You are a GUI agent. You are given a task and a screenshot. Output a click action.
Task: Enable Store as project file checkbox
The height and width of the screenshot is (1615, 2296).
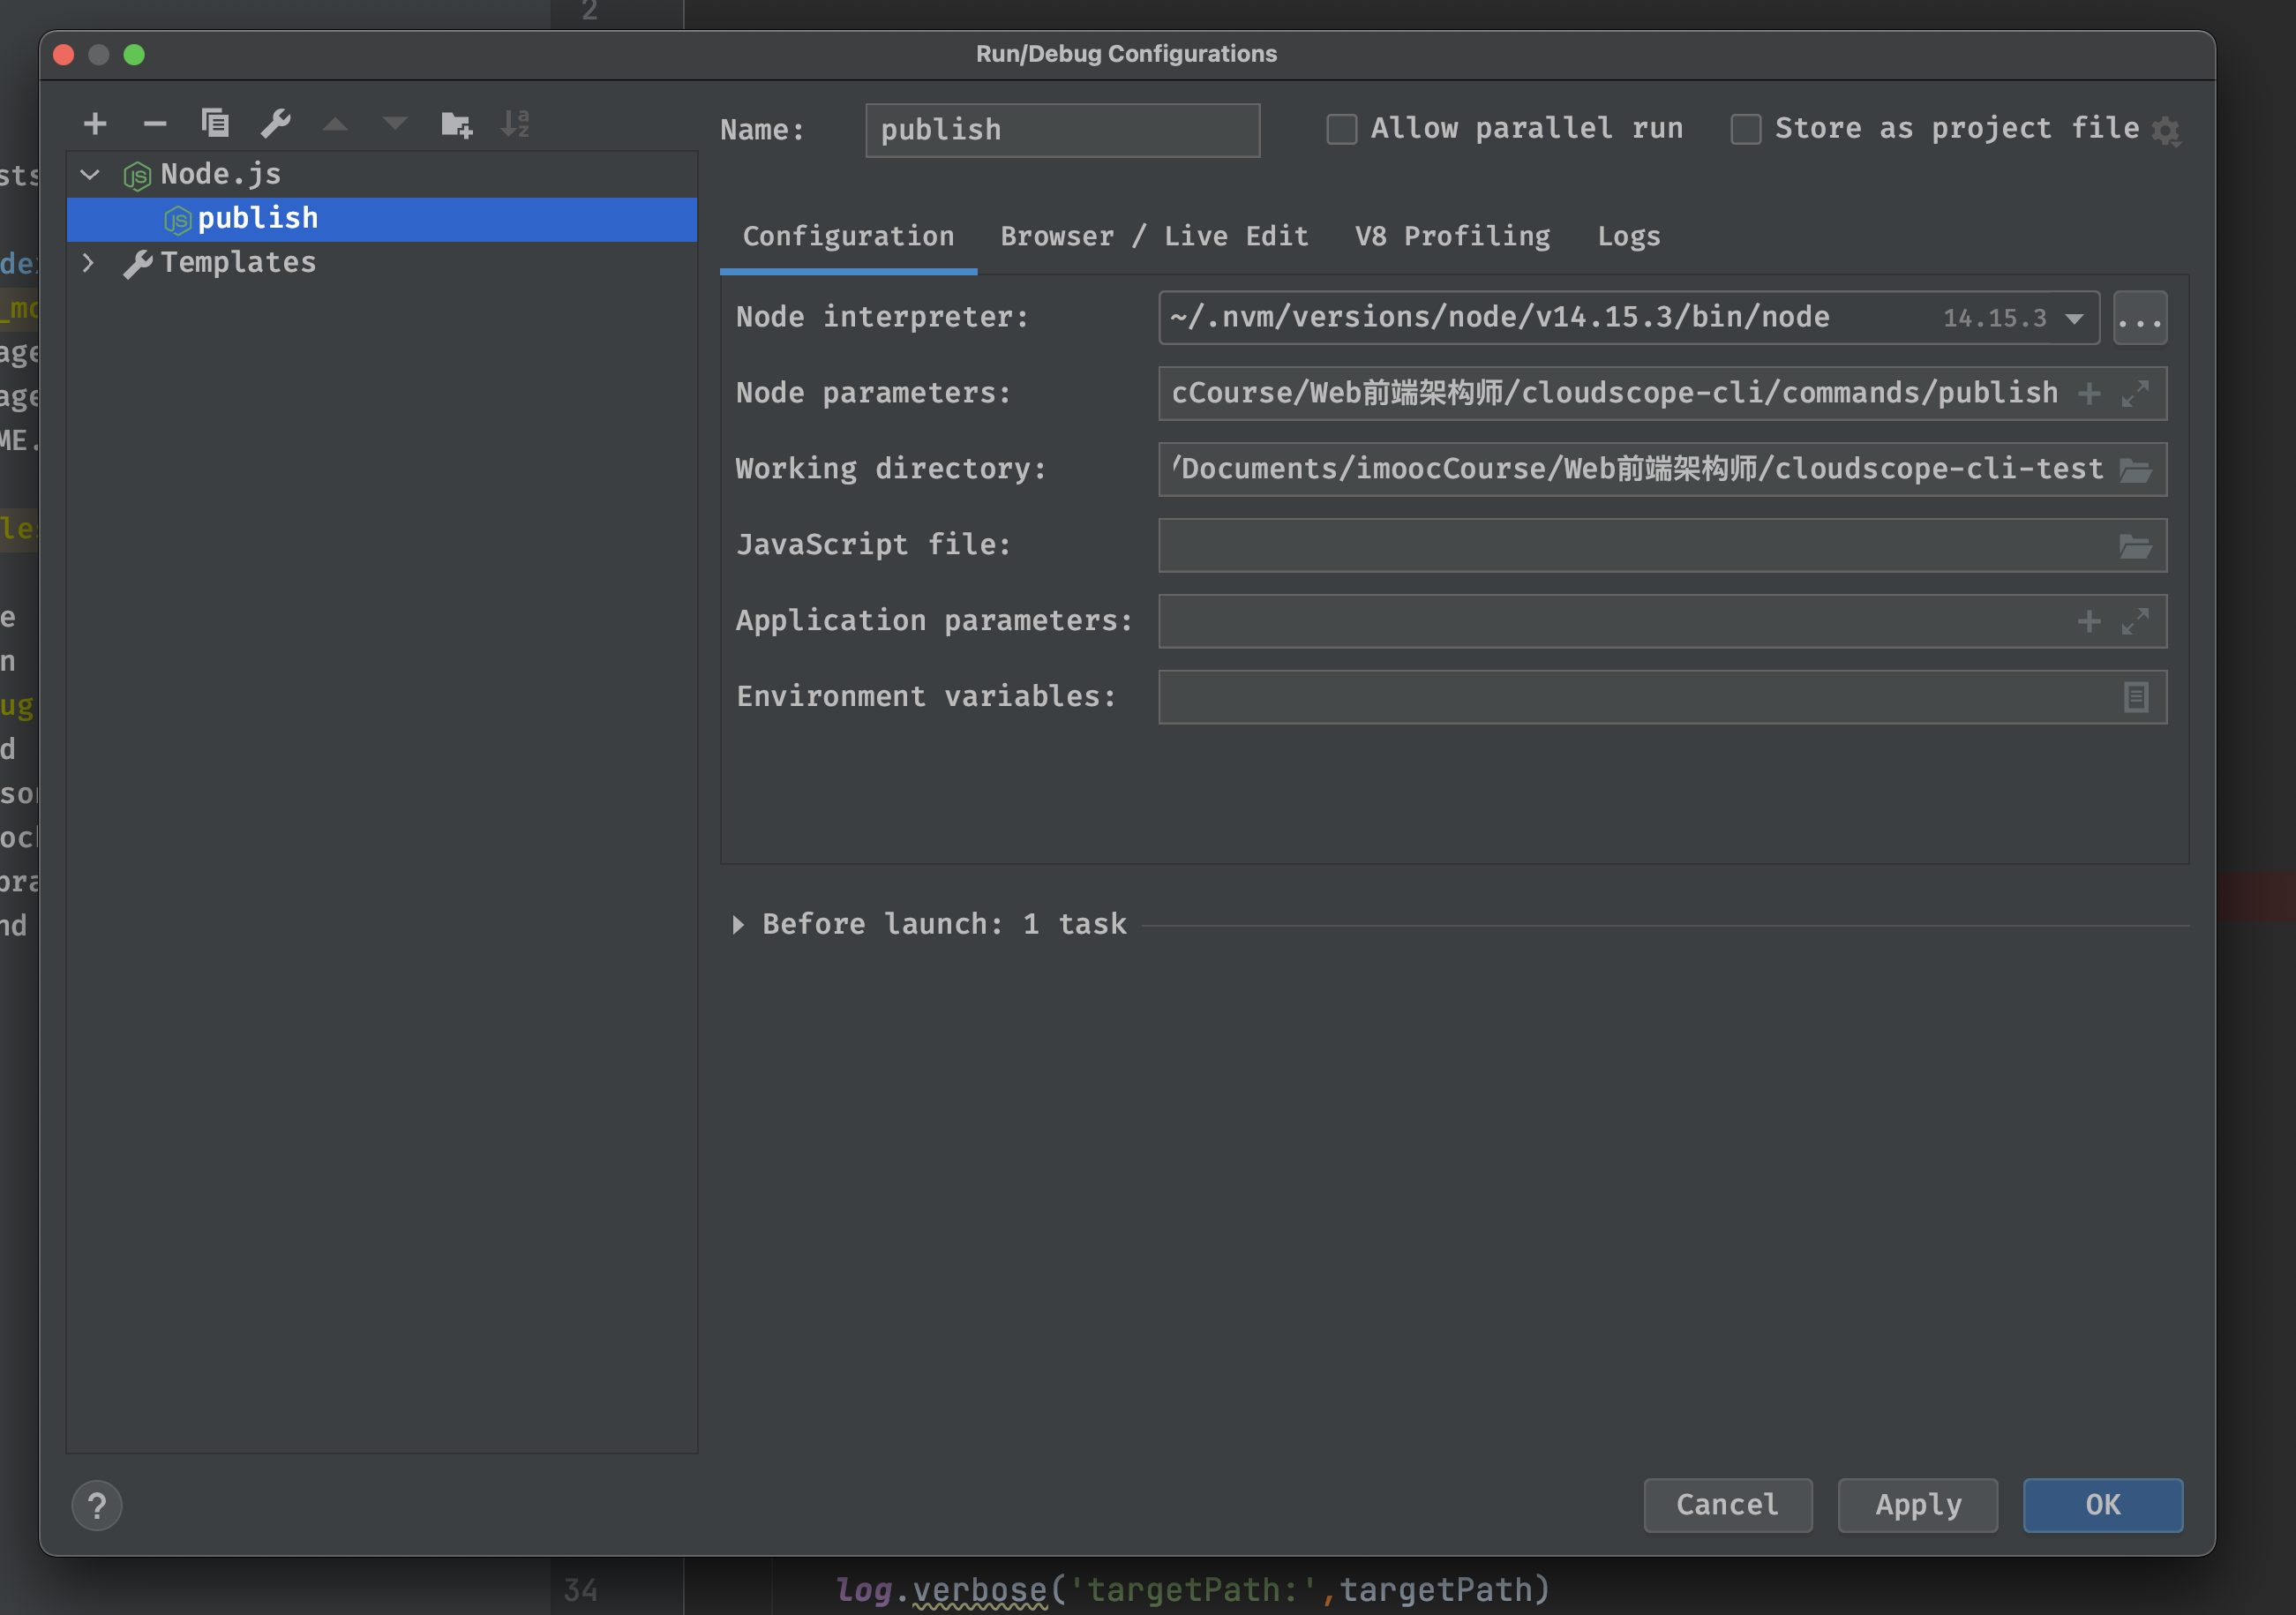tap(1746, 129)
